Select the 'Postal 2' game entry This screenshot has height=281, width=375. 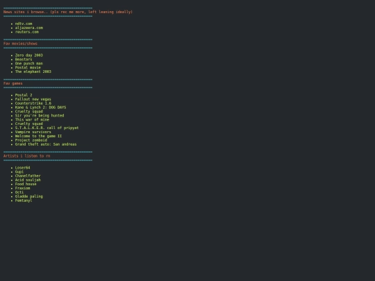point(24,95)
